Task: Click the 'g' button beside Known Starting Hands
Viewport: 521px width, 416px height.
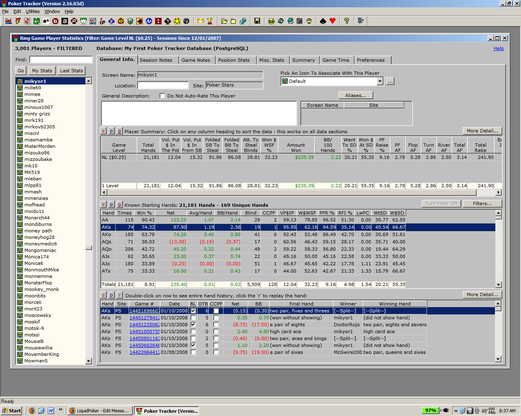Action: (x=119, y=205)
